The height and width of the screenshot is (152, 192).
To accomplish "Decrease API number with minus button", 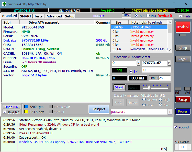I will [x=176, y=147].
